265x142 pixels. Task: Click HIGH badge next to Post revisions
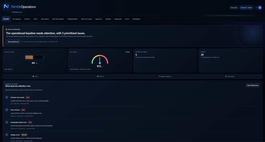click(x=23, y=110)
